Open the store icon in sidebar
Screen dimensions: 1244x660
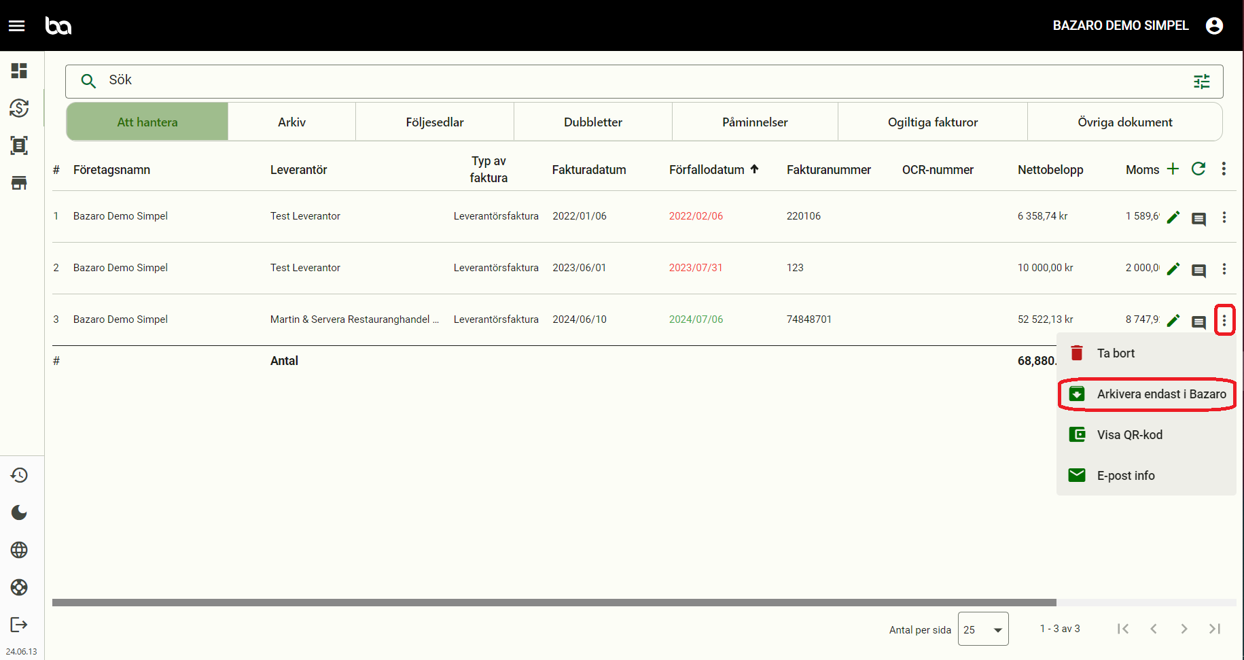[x=19, y=183]
